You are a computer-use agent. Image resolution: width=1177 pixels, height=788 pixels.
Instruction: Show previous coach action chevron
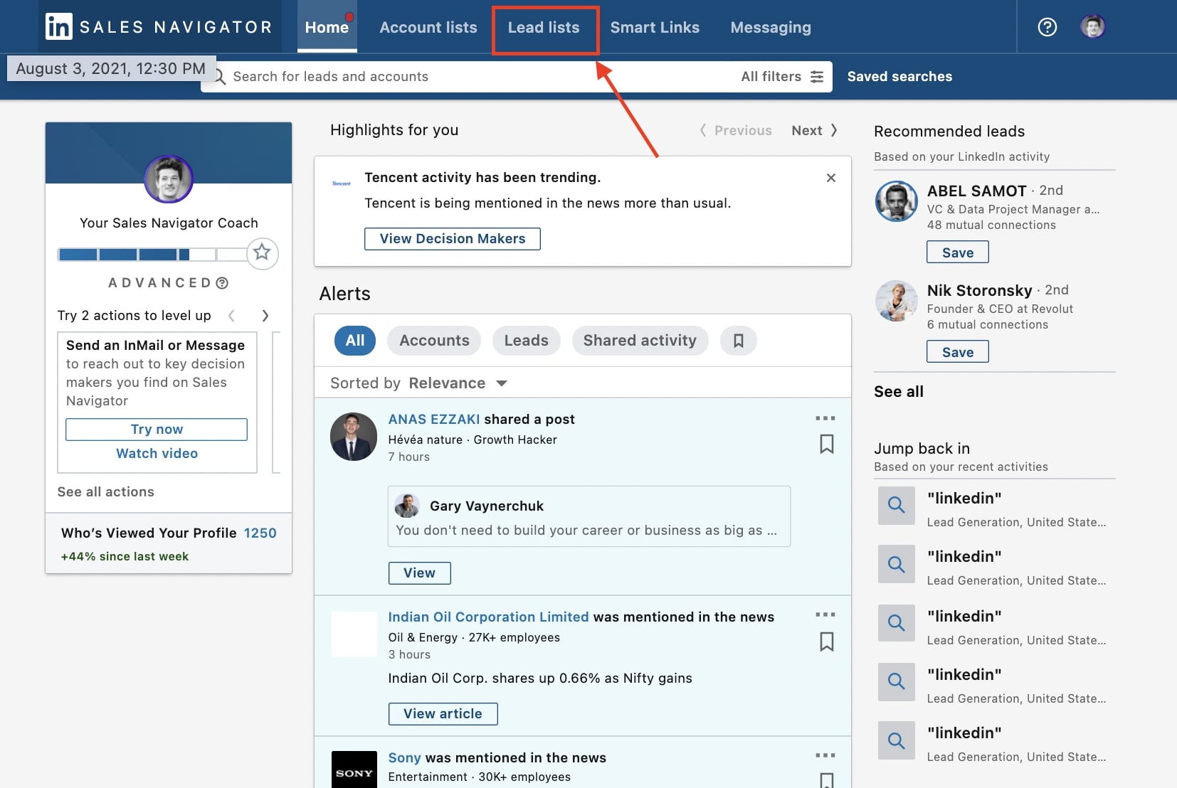tap(231, 316)
